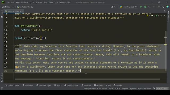The width and height of the screenshot is (170, 95).
Task: Open the Navigate menu
Action: point(24,2)
